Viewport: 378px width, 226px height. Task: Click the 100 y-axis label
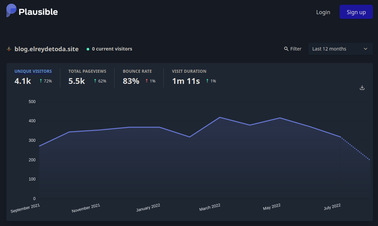pos(32,179)
